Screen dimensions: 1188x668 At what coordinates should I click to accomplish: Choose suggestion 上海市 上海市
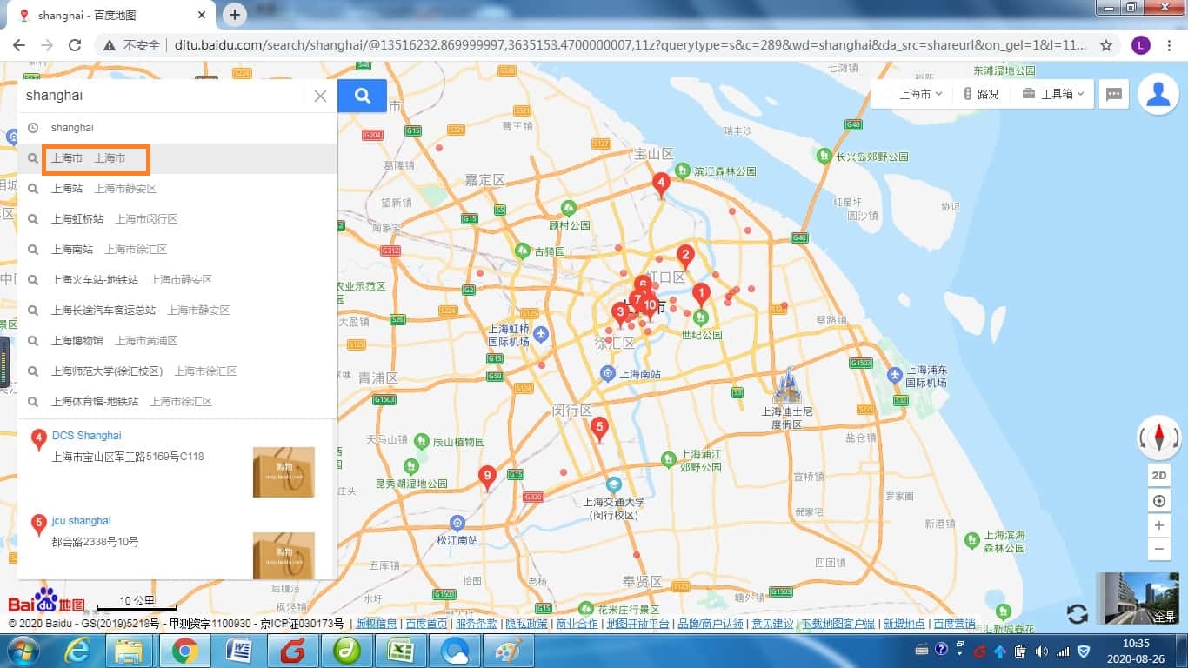(x=177, y=158)
